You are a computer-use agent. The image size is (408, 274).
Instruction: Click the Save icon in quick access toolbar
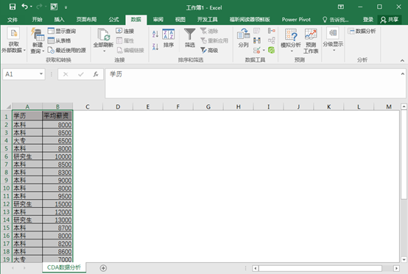tap(13, 7)
